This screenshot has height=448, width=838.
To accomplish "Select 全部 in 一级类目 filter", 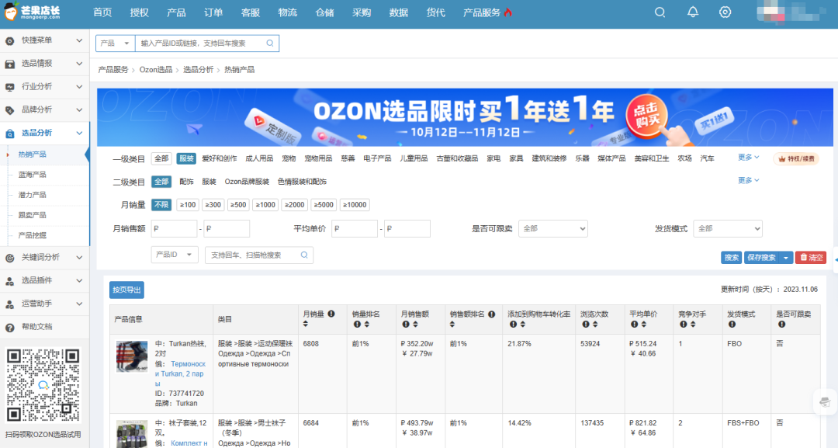I will 161,158.
